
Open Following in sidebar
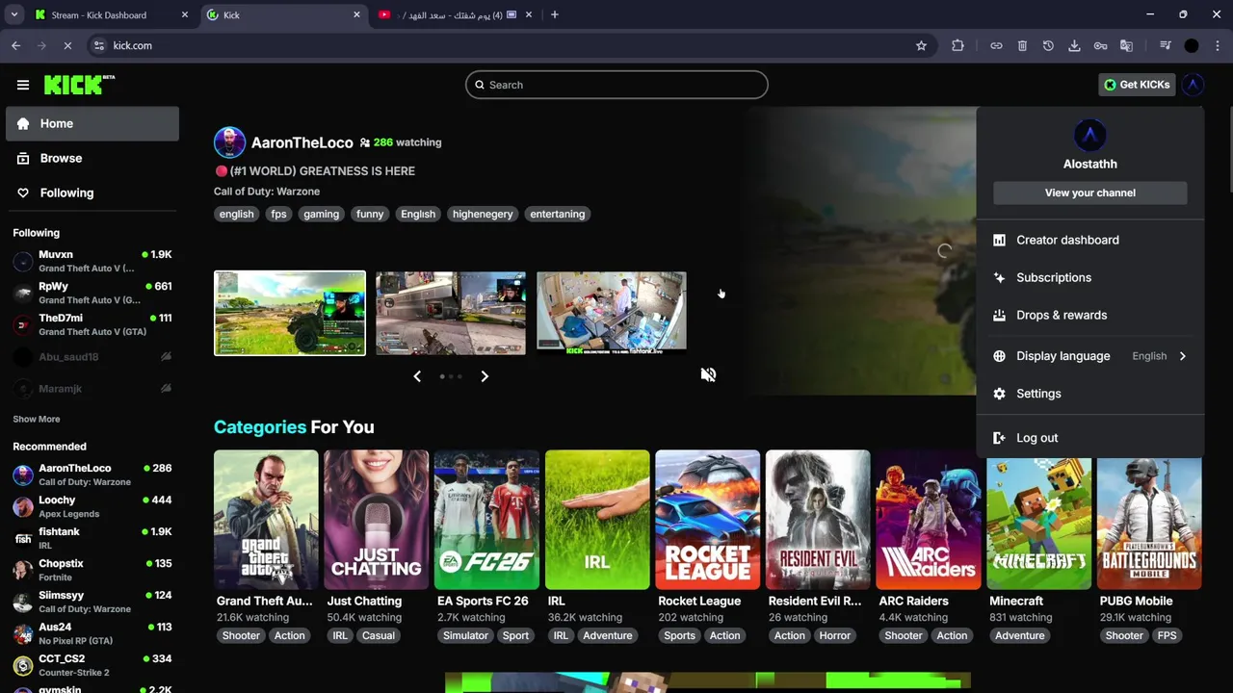pyautogui.click(x=92, y=192)
